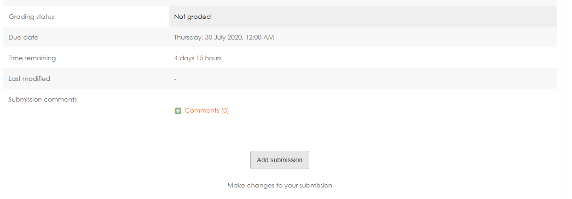572x199 pixels.
Task: Select the '4 days 15 hours' value
Action: (x=198, y=58)
